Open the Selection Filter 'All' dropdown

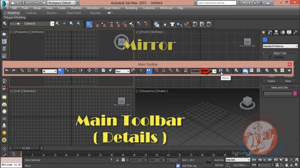49,71
